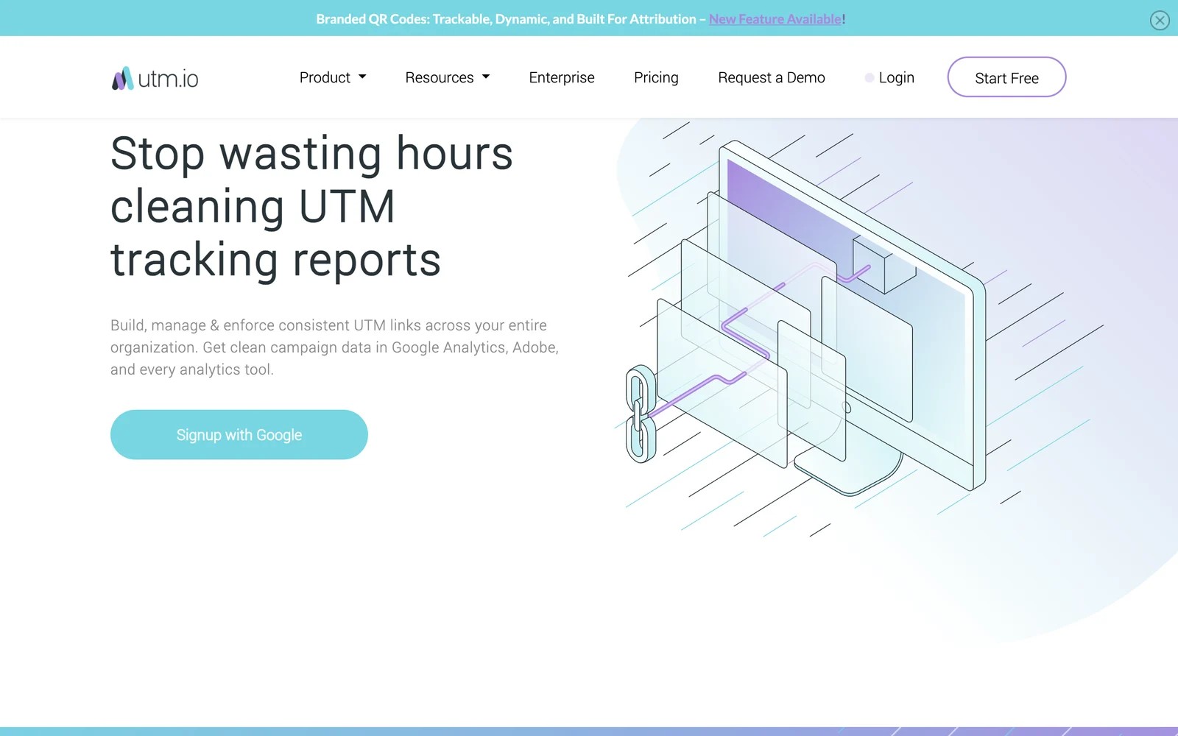Image resolution: width=1178 pixels, height=736 pixels.
Task: Click Signup with Google button
Action: (x=239, y=435)
